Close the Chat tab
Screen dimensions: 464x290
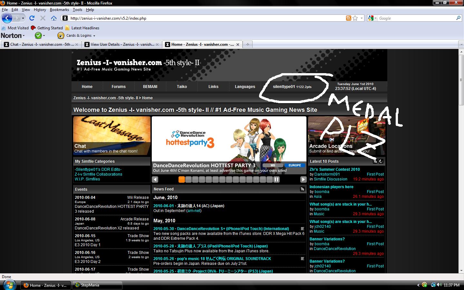point(77,44)
